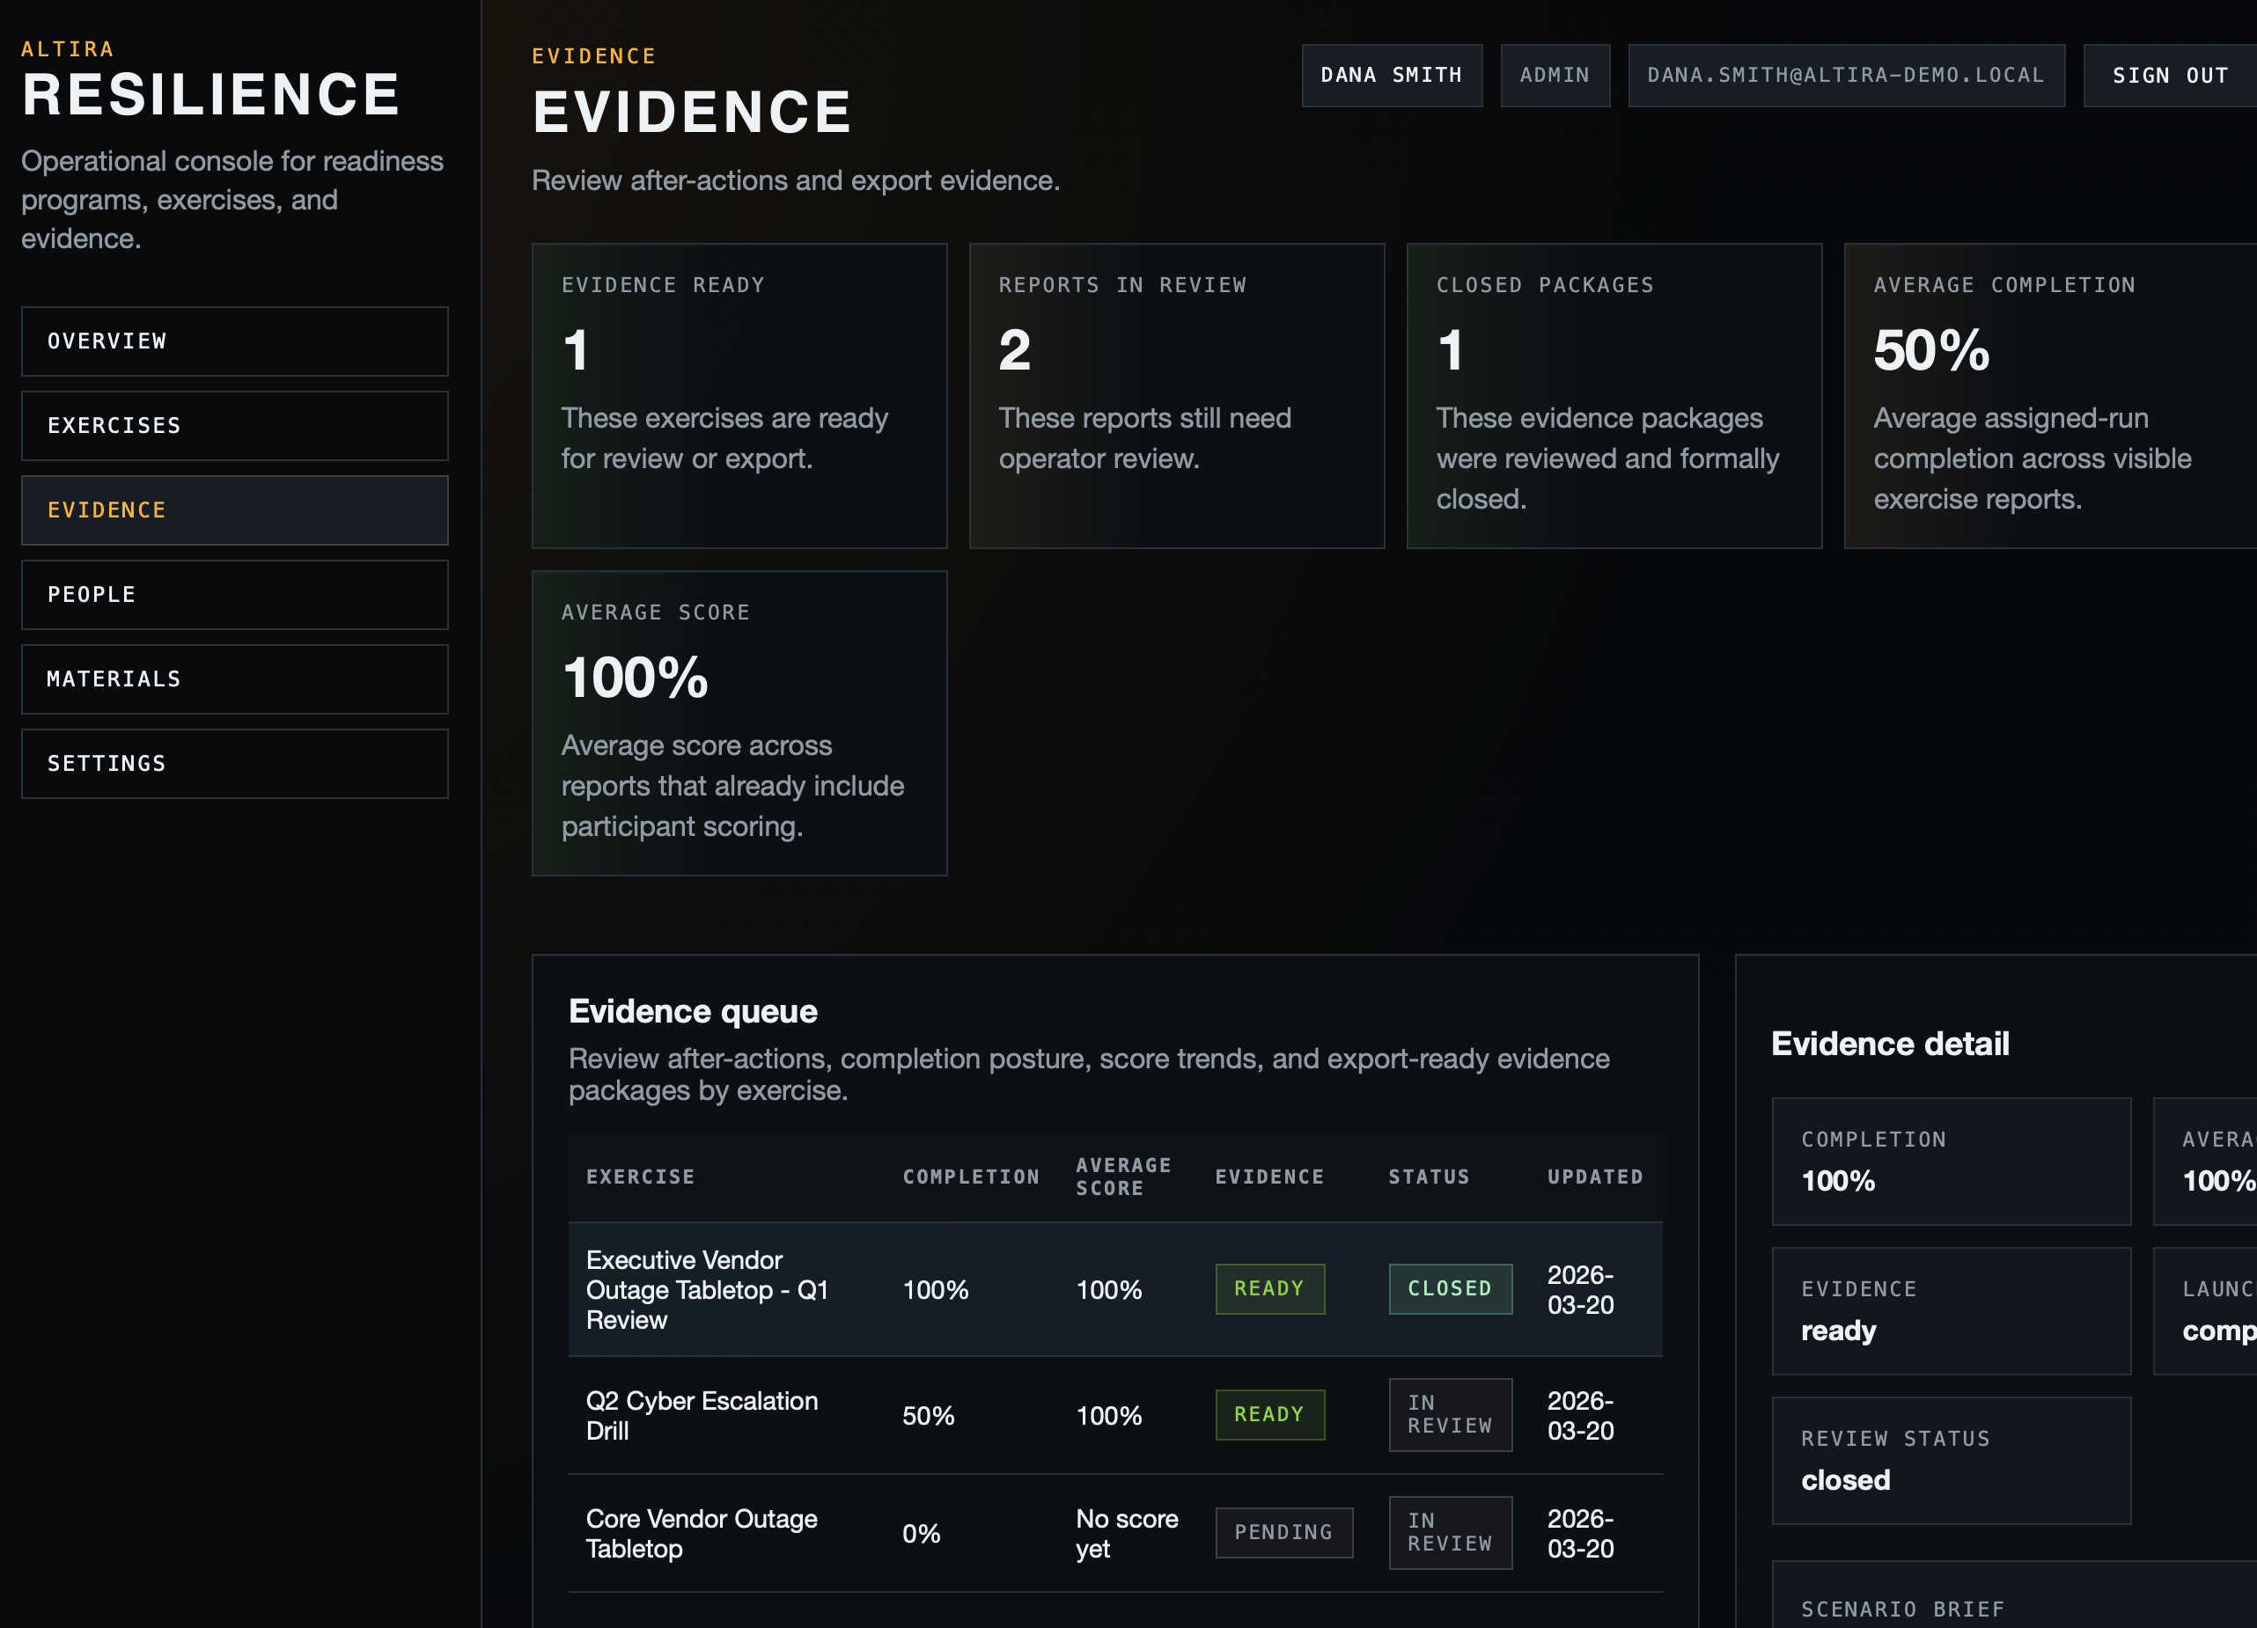2257x1628 pixels.
Task: Click the Admin role badge
Action: tap(1555, 75)
